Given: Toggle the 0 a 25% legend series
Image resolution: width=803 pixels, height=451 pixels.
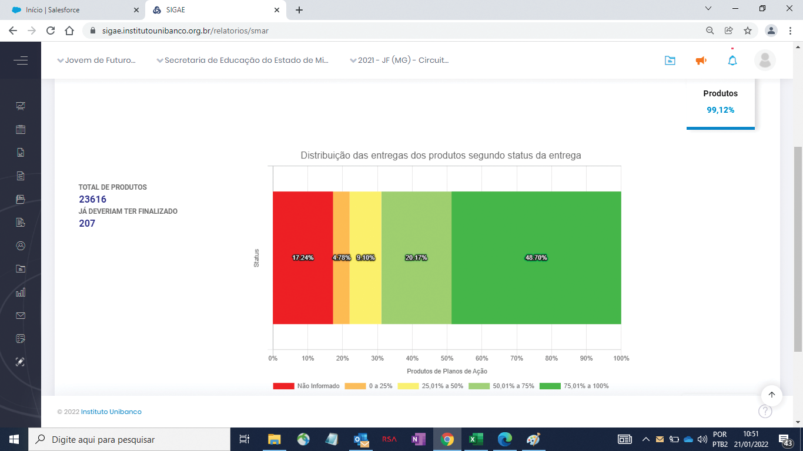Looking at the screenshot, I should coord(368,386).
